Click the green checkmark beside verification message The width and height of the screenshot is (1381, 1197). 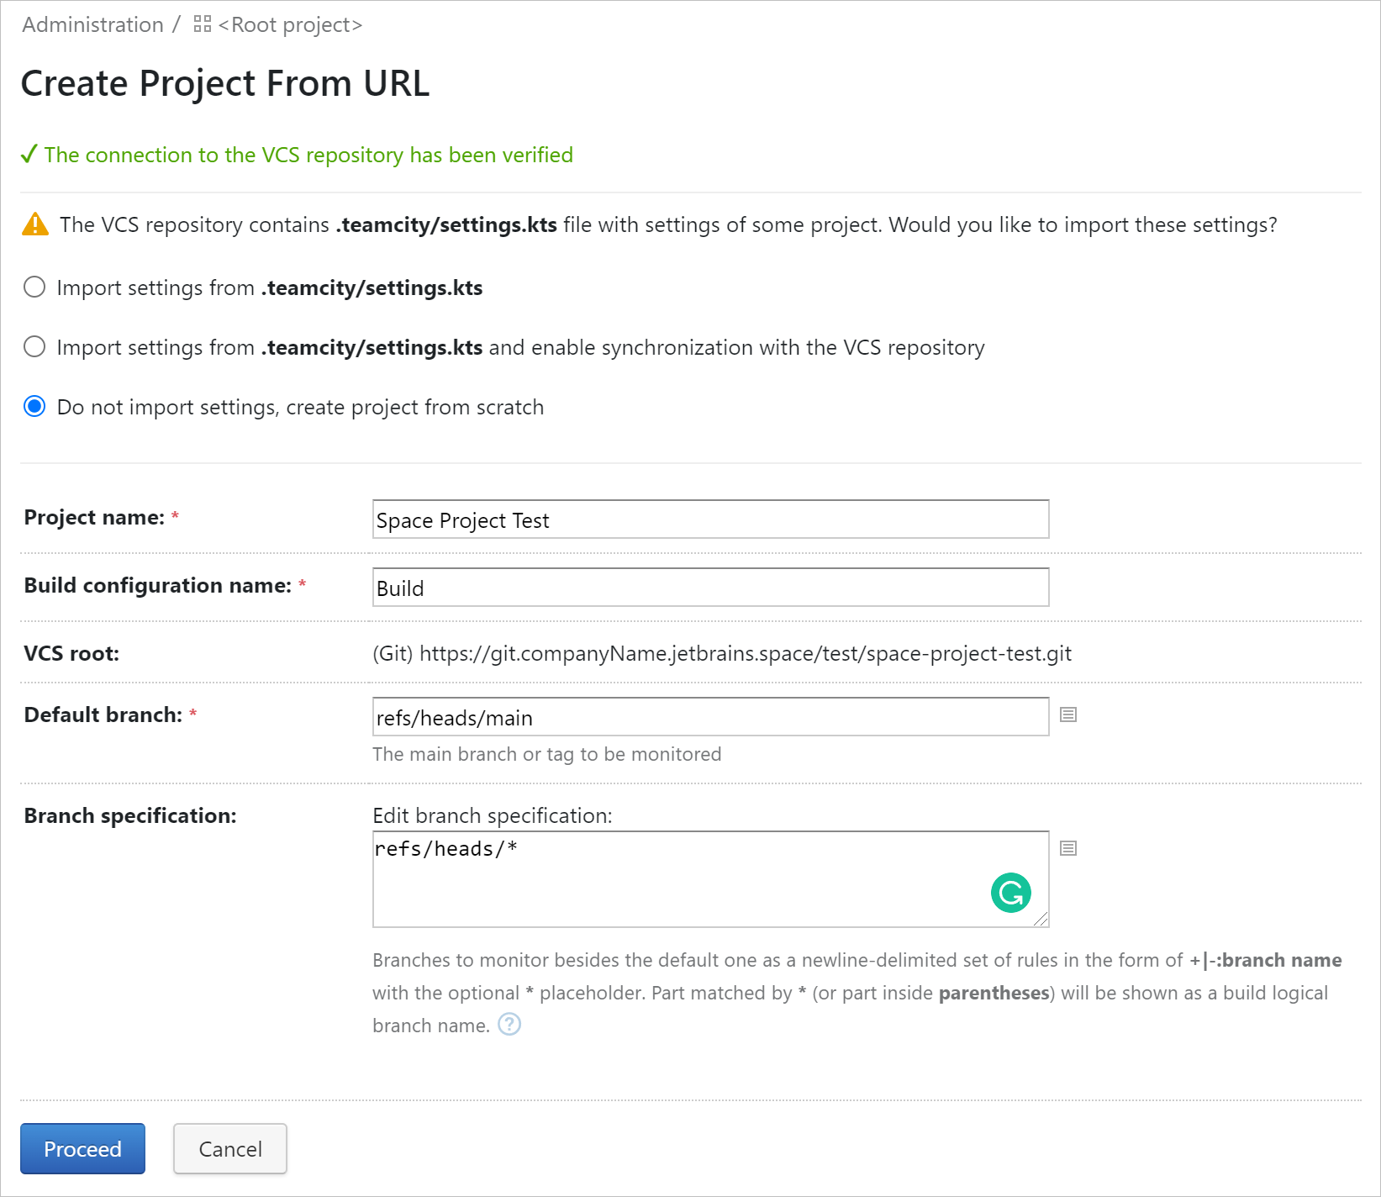coord(29,153)
